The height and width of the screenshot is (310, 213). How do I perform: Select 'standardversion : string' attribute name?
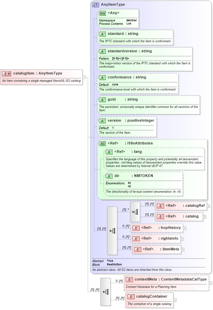130,51
